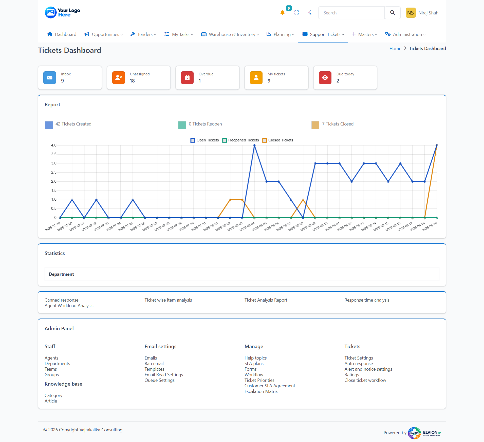Click the Administration gears icon
484x442 pixels.
(x=388, y=34)
